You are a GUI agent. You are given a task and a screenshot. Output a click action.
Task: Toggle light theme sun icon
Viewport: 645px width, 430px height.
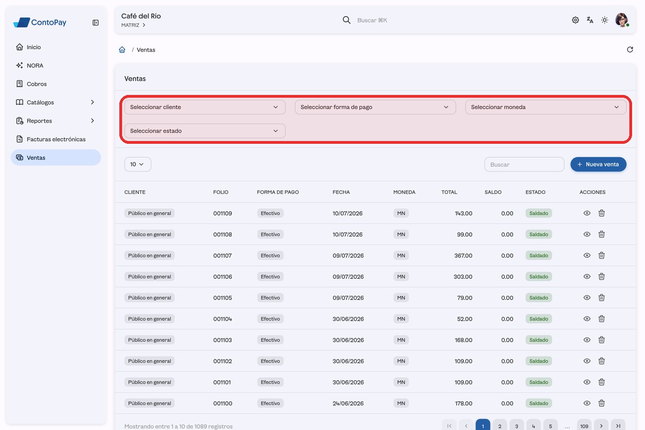click(604, 20)
